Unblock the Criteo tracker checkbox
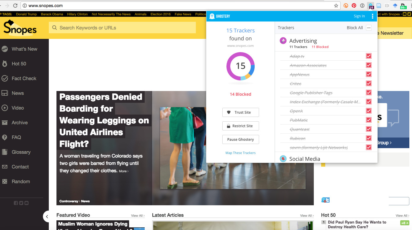412x230 pixels. click(x=368, y=83)
